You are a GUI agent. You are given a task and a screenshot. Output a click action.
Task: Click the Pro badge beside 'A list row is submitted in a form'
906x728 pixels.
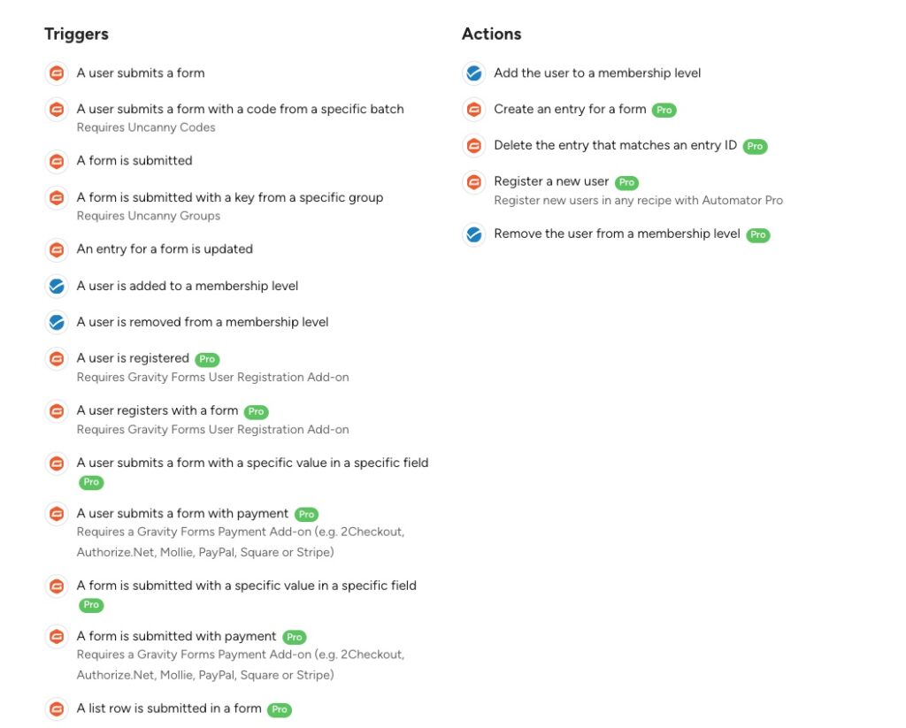[x=279, y=709]
